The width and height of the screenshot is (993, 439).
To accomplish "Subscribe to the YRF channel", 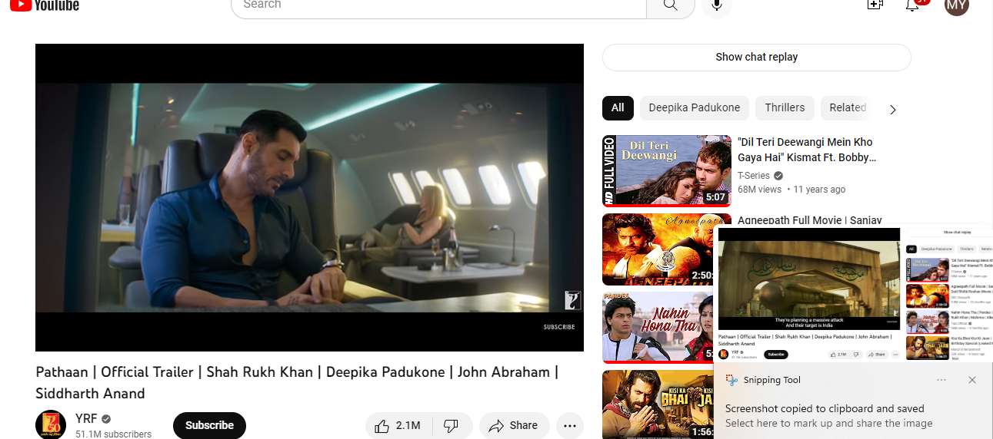I will 209,426.
